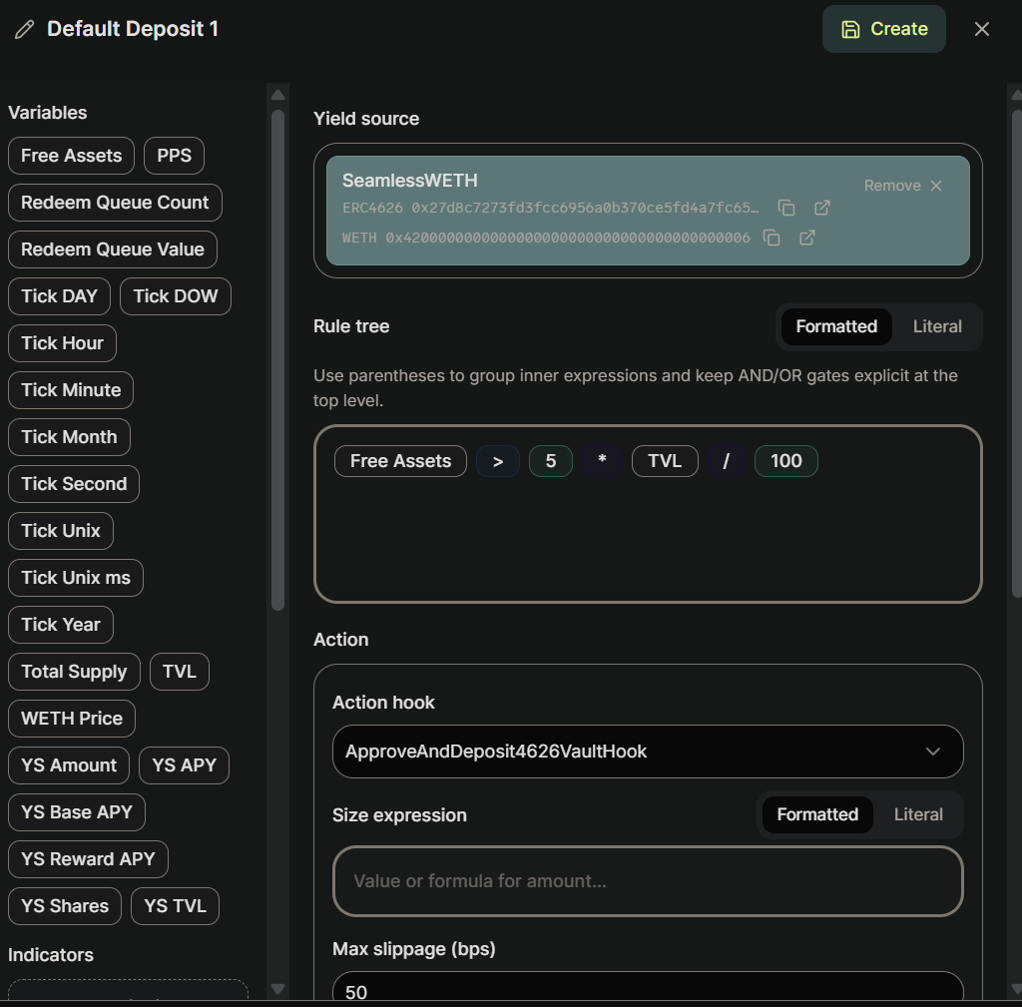This screenshot has height=1007, width=1022.
Task: Copy the WETH token address
Action: pyautogui.click(x=771, y=238)
